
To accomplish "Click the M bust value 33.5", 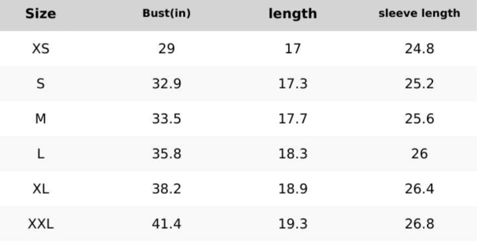I will [x=167, y=119].
